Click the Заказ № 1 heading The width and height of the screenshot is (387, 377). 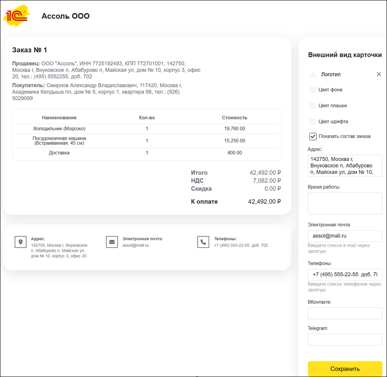coord(30,50)
